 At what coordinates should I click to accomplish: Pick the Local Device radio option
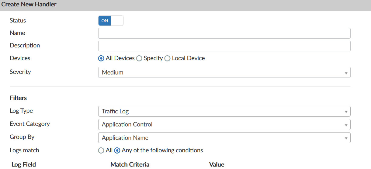tap(167, 58)
